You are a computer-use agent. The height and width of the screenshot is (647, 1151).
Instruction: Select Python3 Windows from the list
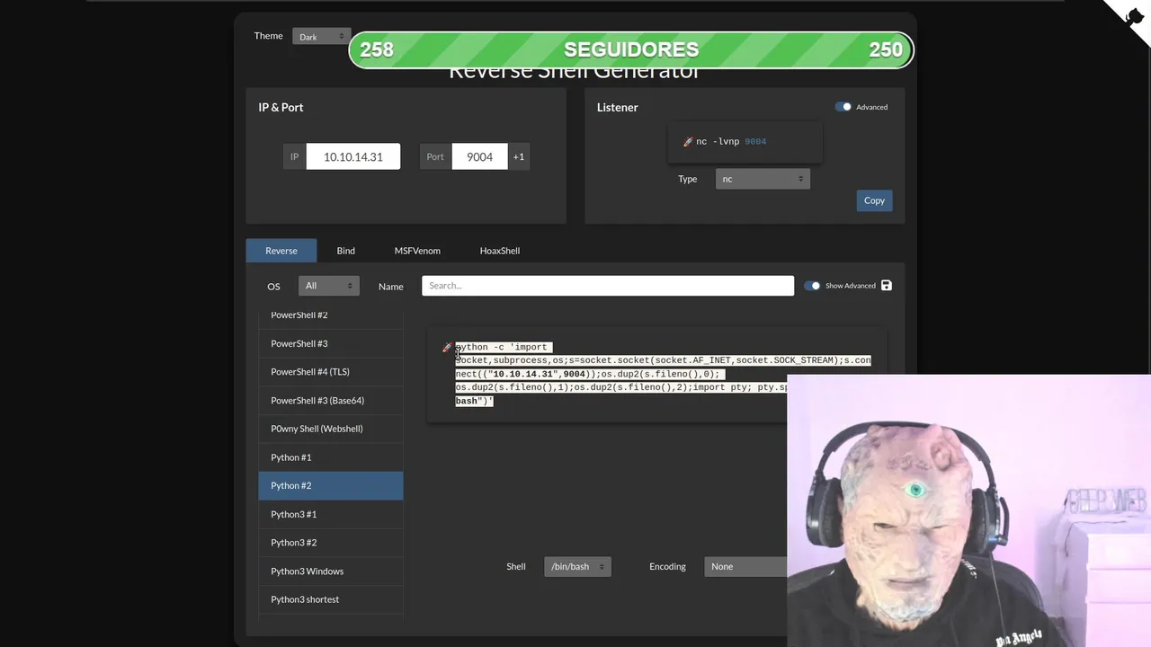(x=331, y=571)
